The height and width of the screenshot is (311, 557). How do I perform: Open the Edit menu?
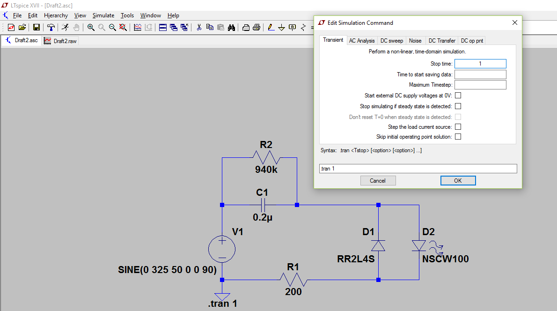[x=33, y=15]
